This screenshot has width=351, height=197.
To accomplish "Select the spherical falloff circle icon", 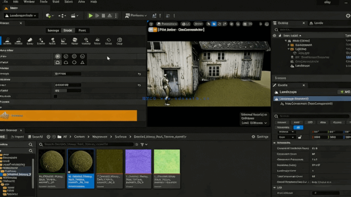I will 74,63.
